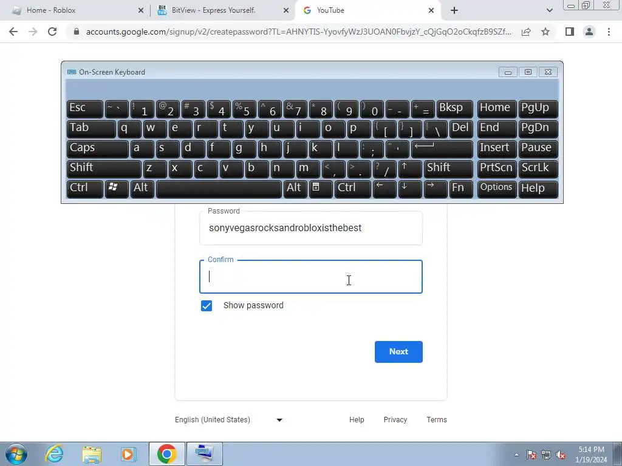Toggle the left Shift key on keyboard
The width and height of the screenshot is (622, 466).
104,169
